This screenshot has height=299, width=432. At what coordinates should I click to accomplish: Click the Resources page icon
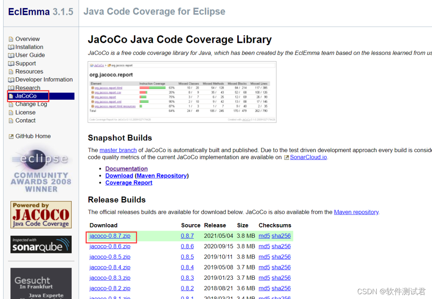coord(11,72)
